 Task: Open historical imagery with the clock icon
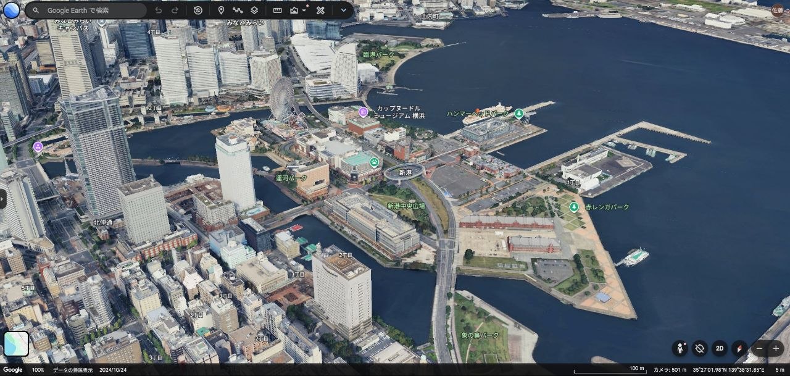point(197,10)
